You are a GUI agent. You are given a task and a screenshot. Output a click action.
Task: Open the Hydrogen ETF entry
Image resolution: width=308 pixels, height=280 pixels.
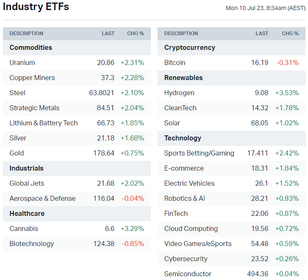(179, 93)
